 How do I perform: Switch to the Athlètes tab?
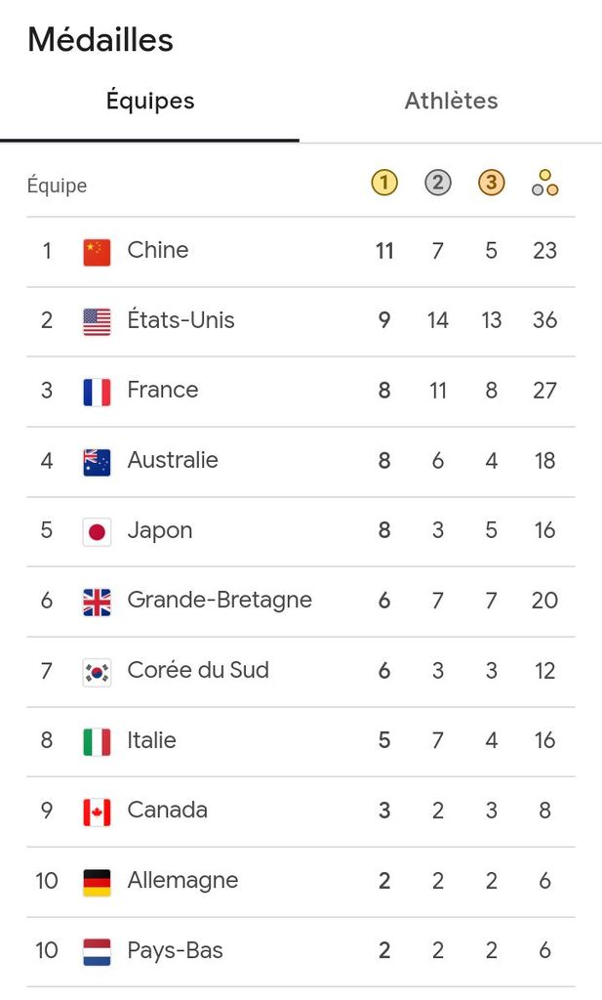tap(451, 102)
